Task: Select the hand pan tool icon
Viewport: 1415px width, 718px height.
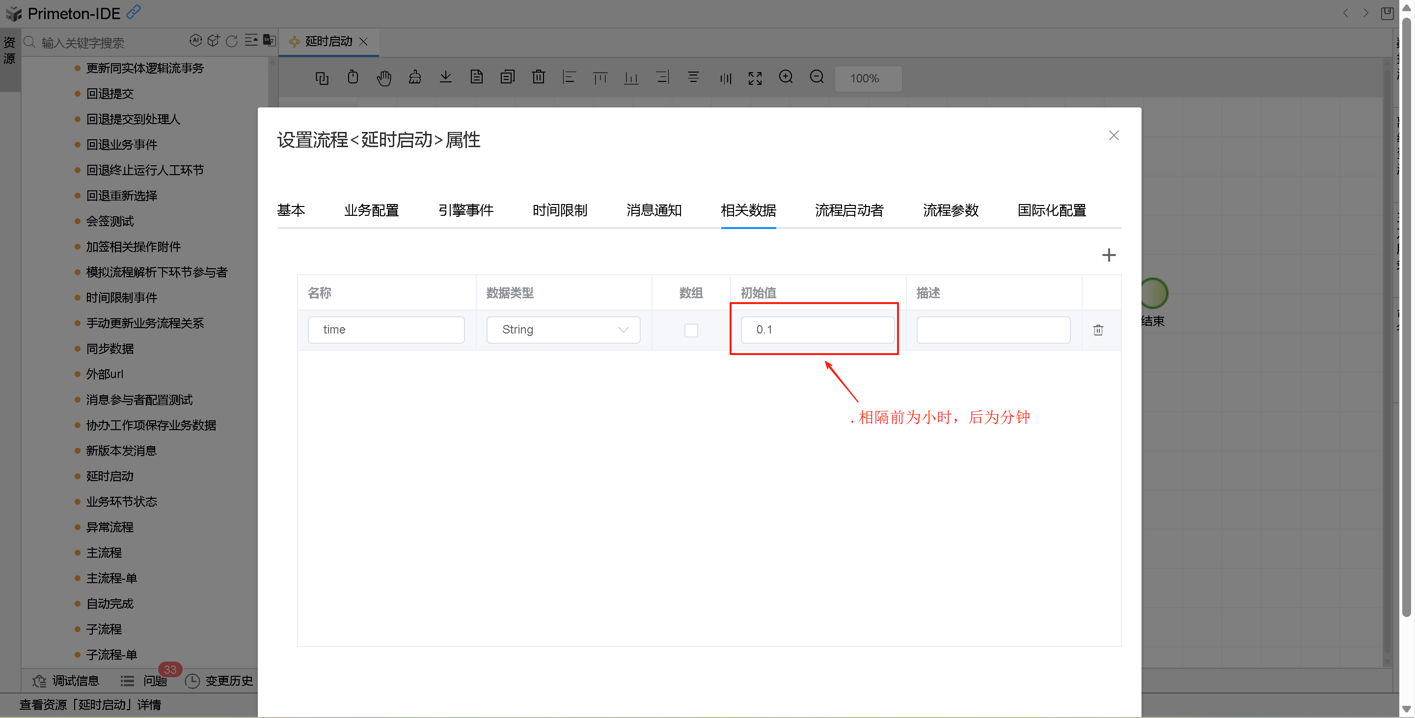Action: click(383, 78)
